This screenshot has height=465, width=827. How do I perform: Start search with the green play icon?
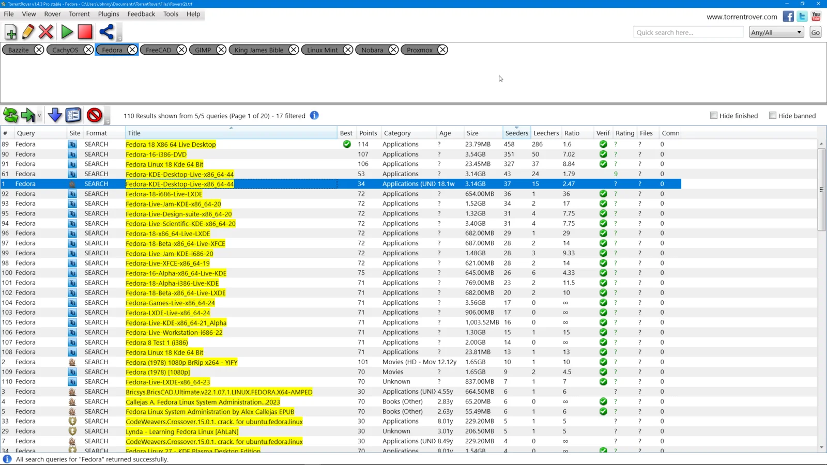click(67, 32)
